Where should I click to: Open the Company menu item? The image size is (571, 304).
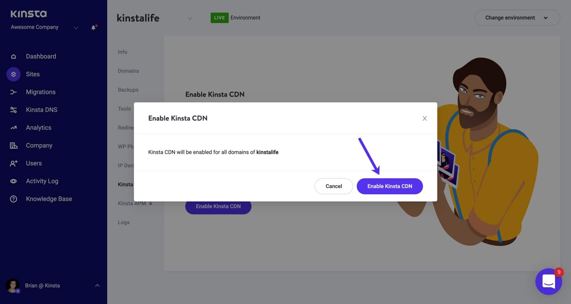click(39, 145)
